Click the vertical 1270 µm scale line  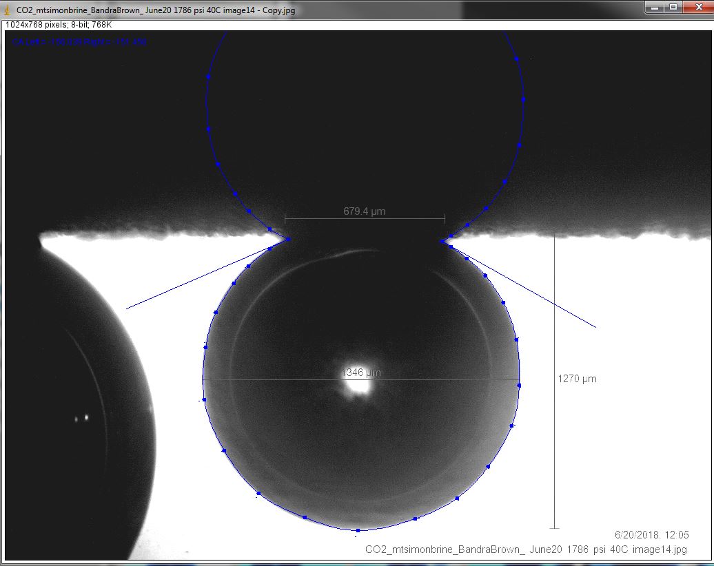click(554, 381)
